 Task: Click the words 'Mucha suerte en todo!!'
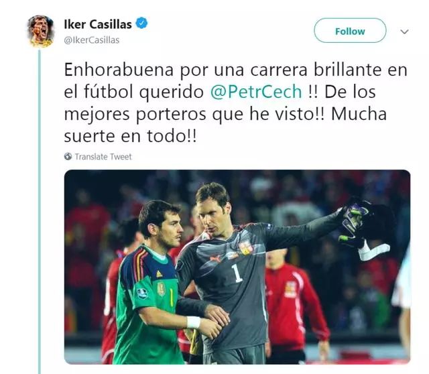pos(225,125)
